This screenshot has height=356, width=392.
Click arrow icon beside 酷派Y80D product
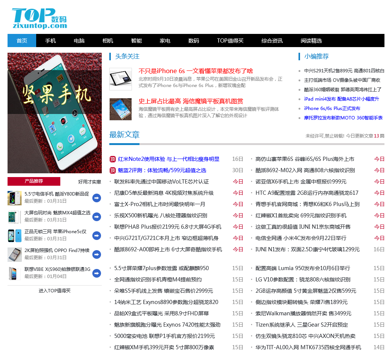[96, 198]
